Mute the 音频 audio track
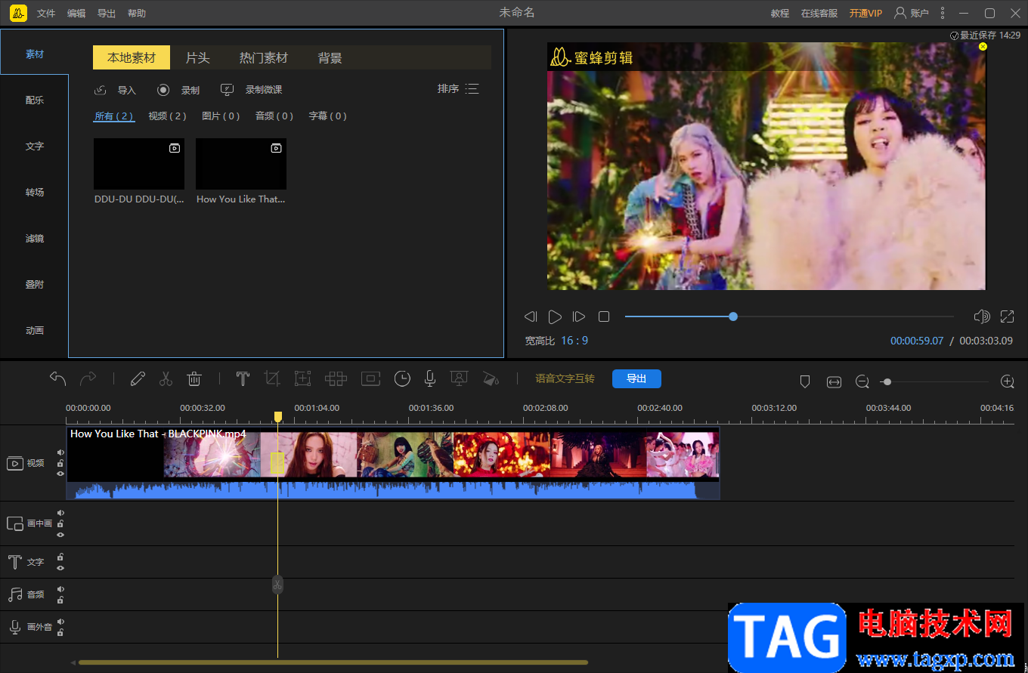Image resolution: width=1028 pixels, height=673 pixels. click(x=60, y=589)
